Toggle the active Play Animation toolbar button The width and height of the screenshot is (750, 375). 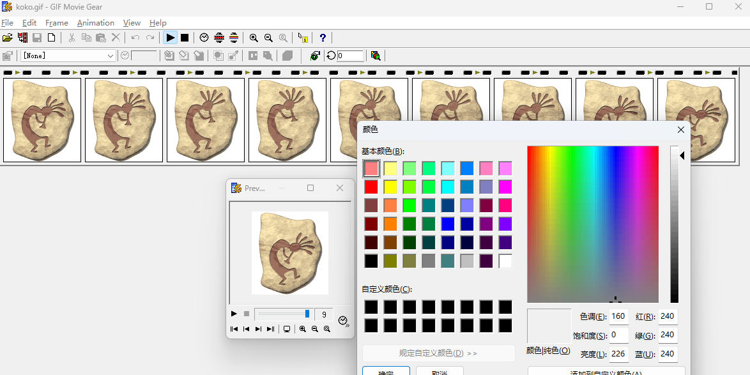[170, 38]
